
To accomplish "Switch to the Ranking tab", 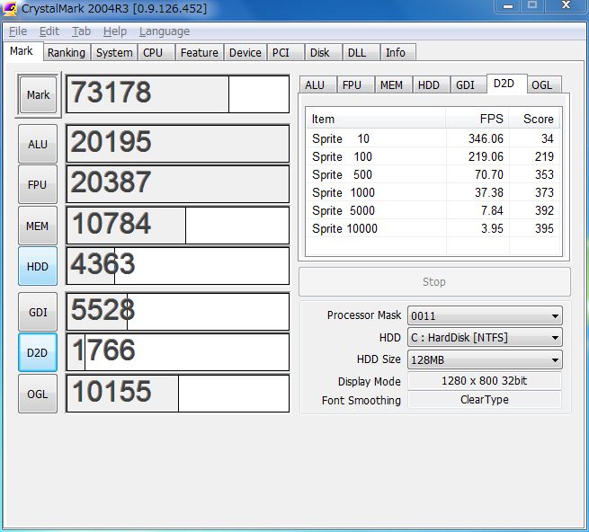I will 67,52.
